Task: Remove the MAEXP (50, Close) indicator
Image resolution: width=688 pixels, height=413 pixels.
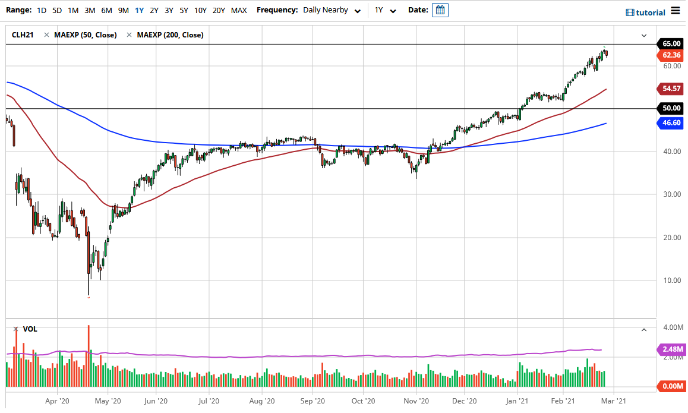Action: click(46, 34)
